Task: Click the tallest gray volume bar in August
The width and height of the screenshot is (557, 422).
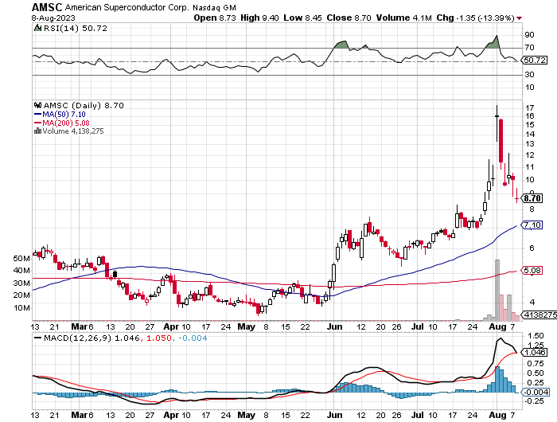Action: point(497,290)
